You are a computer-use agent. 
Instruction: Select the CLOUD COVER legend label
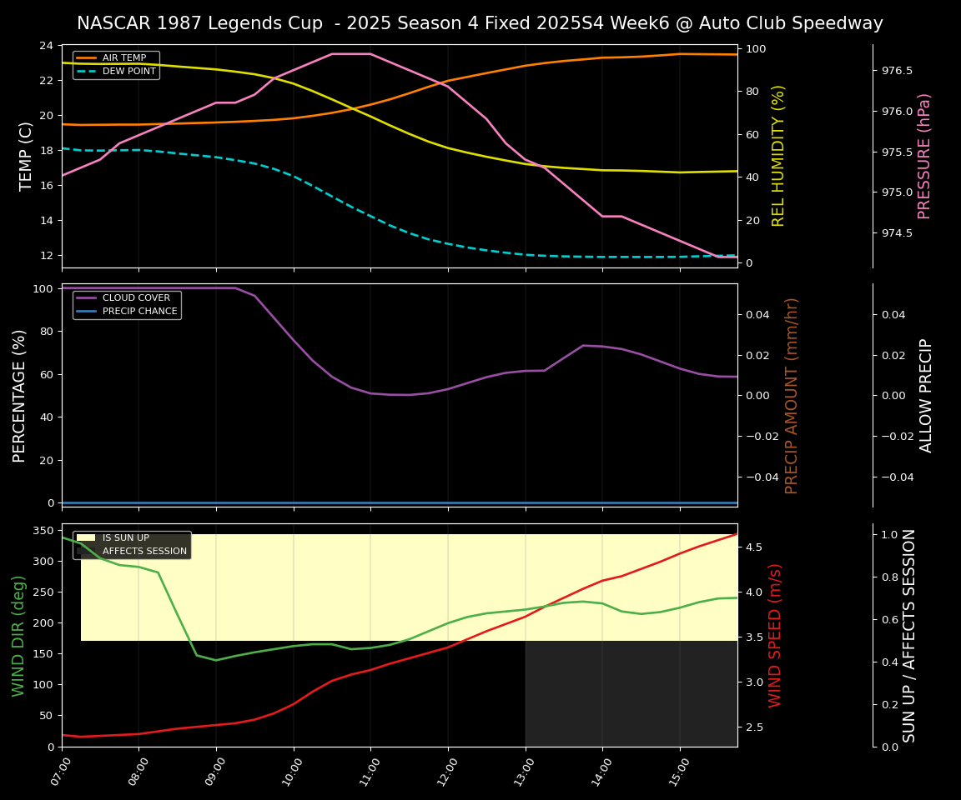(136, 298)
